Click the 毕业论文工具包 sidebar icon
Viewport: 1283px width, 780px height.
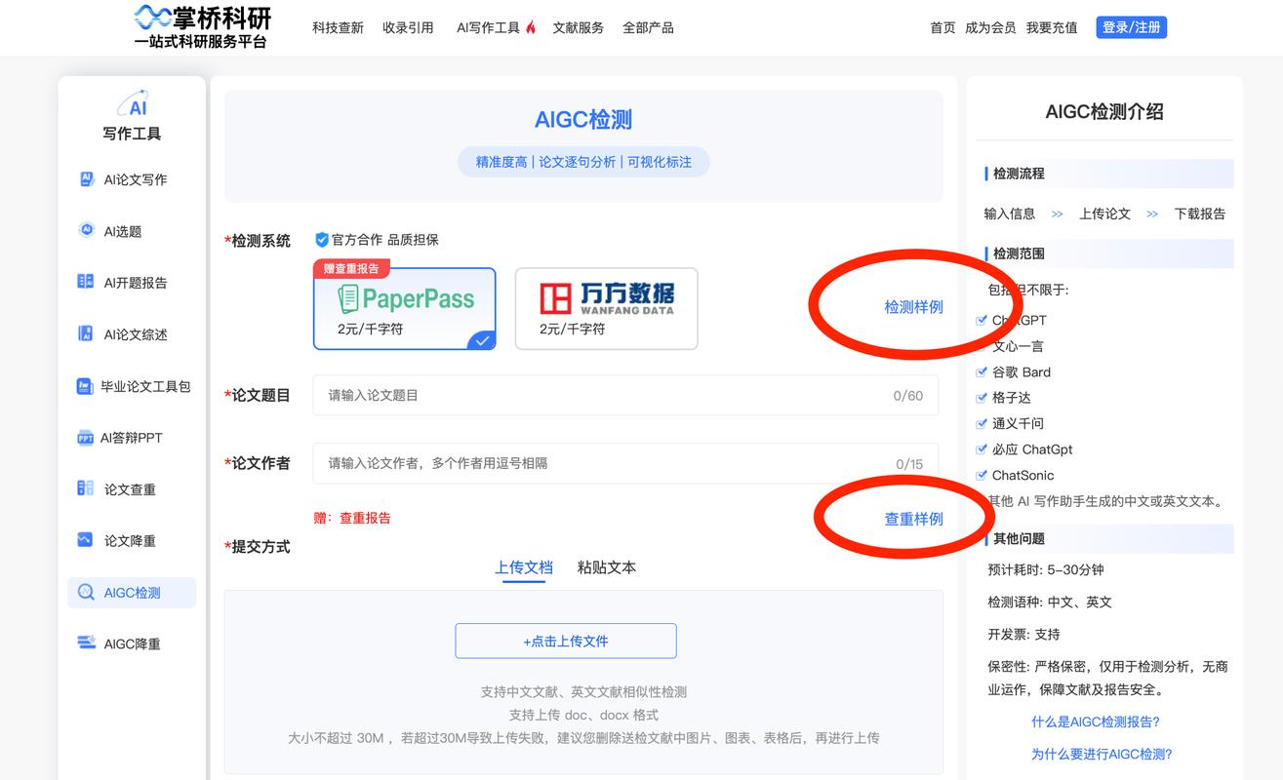(x=85, y=386)
